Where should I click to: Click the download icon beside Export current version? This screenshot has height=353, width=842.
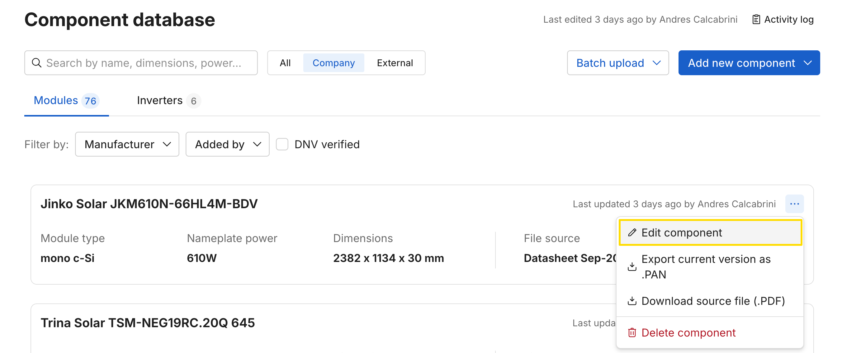pyautogui.click(x=632, y=267)
